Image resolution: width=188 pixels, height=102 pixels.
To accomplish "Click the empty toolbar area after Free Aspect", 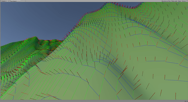I will click(x=93, y=1).
